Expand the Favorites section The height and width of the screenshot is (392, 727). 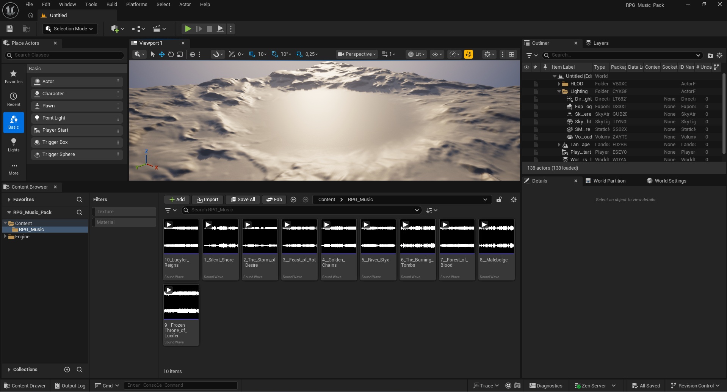pos(9,200)
